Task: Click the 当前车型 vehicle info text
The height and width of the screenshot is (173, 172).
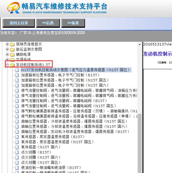Action: click(43, 33)
